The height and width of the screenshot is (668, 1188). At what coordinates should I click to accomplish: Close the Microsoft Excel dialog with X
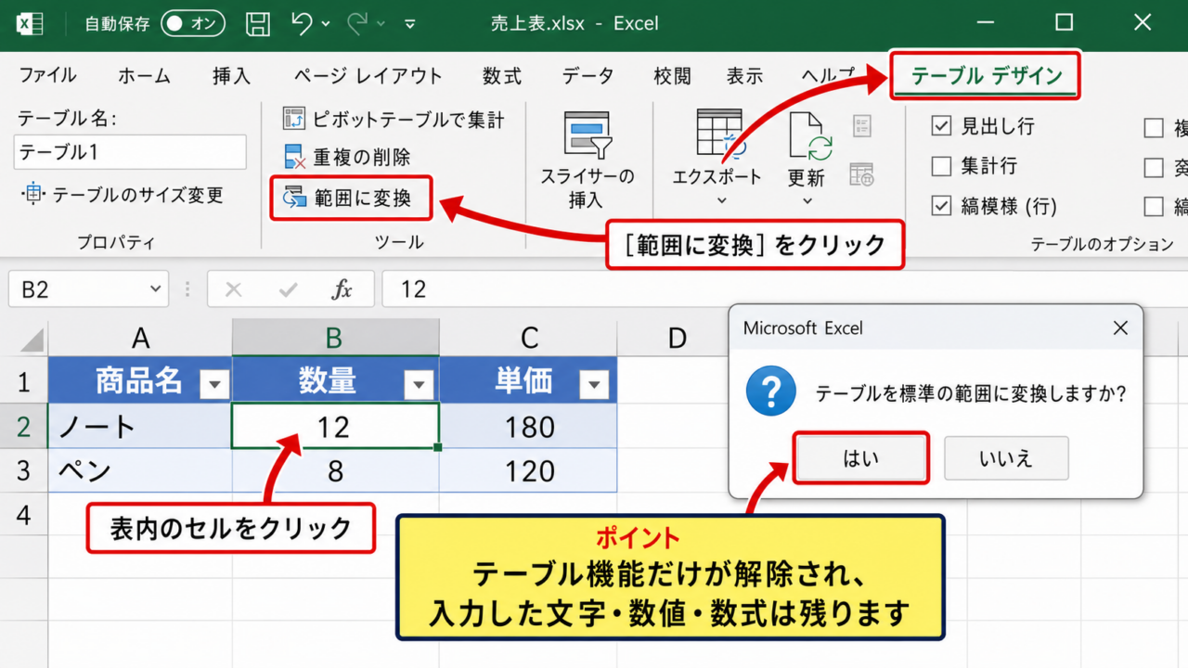[x=1120, y=328]
